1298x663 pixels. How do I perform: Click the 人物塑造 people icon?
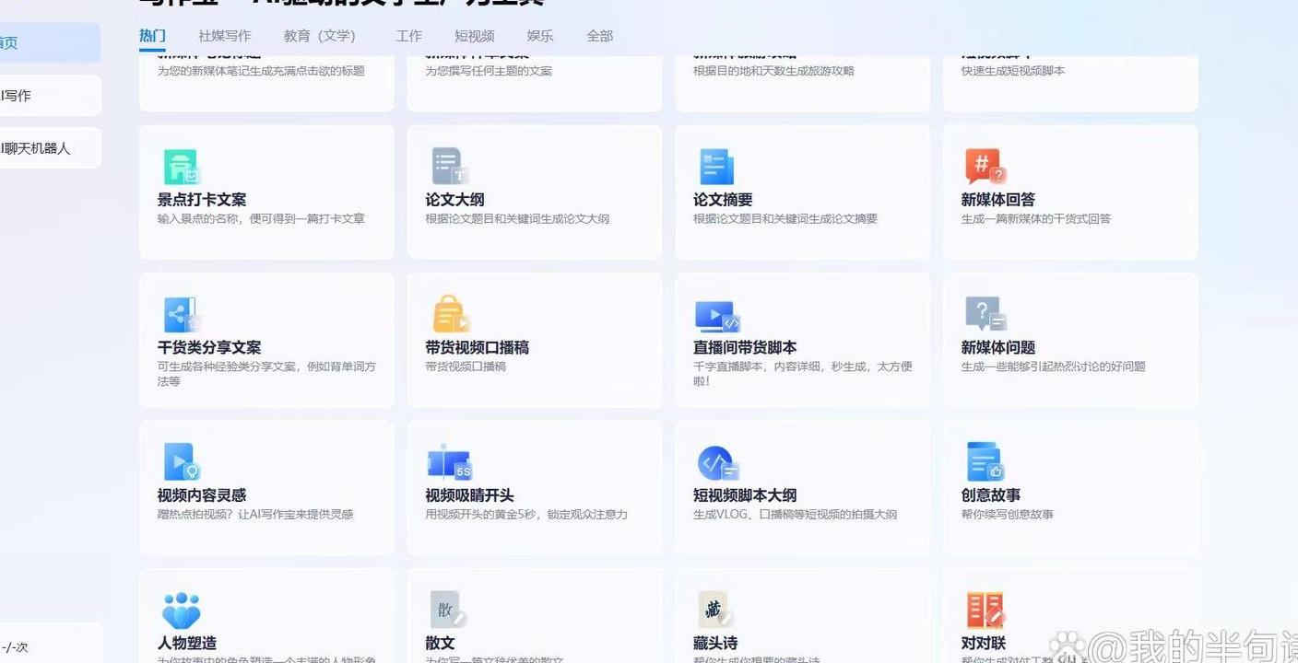click(x=182, y=610)
